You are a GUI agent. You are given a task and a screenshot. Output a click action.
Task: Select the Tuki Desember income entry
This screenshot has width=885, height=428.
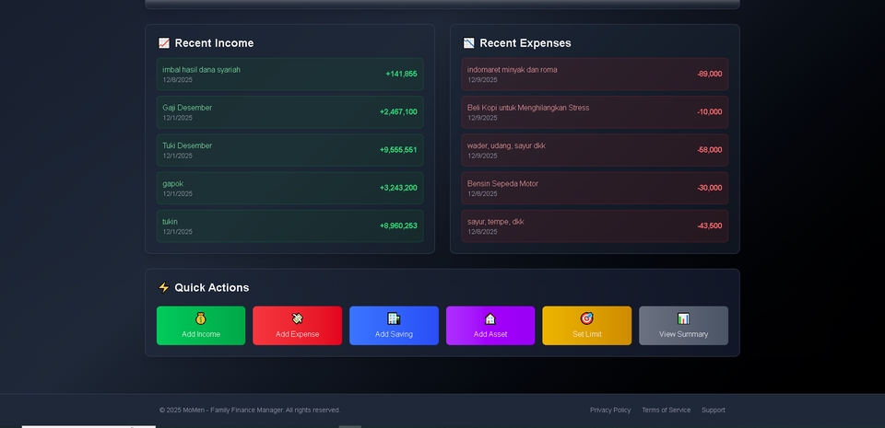(x=289, y=150)
